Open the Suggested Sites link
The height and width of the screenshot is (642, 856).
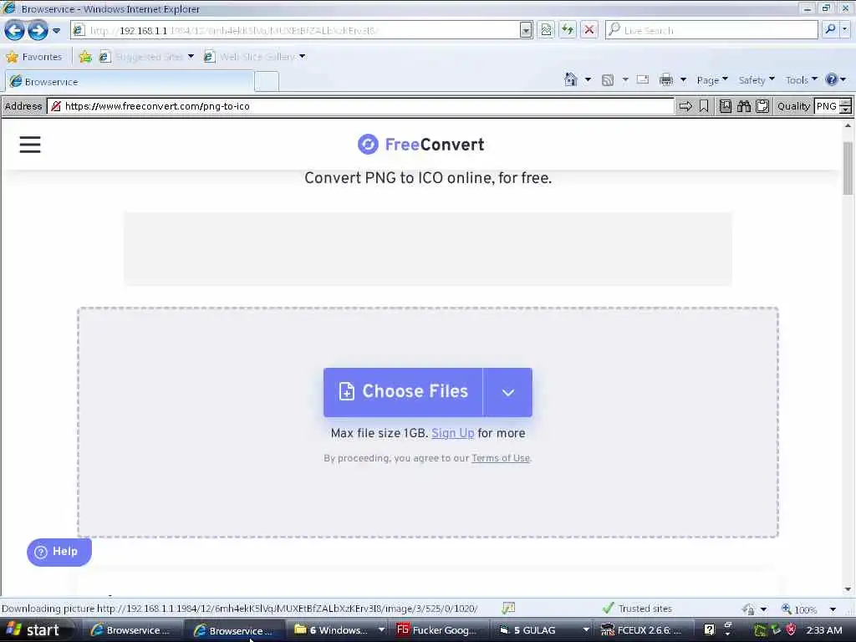pyautogui.click(x=147, y=57)
